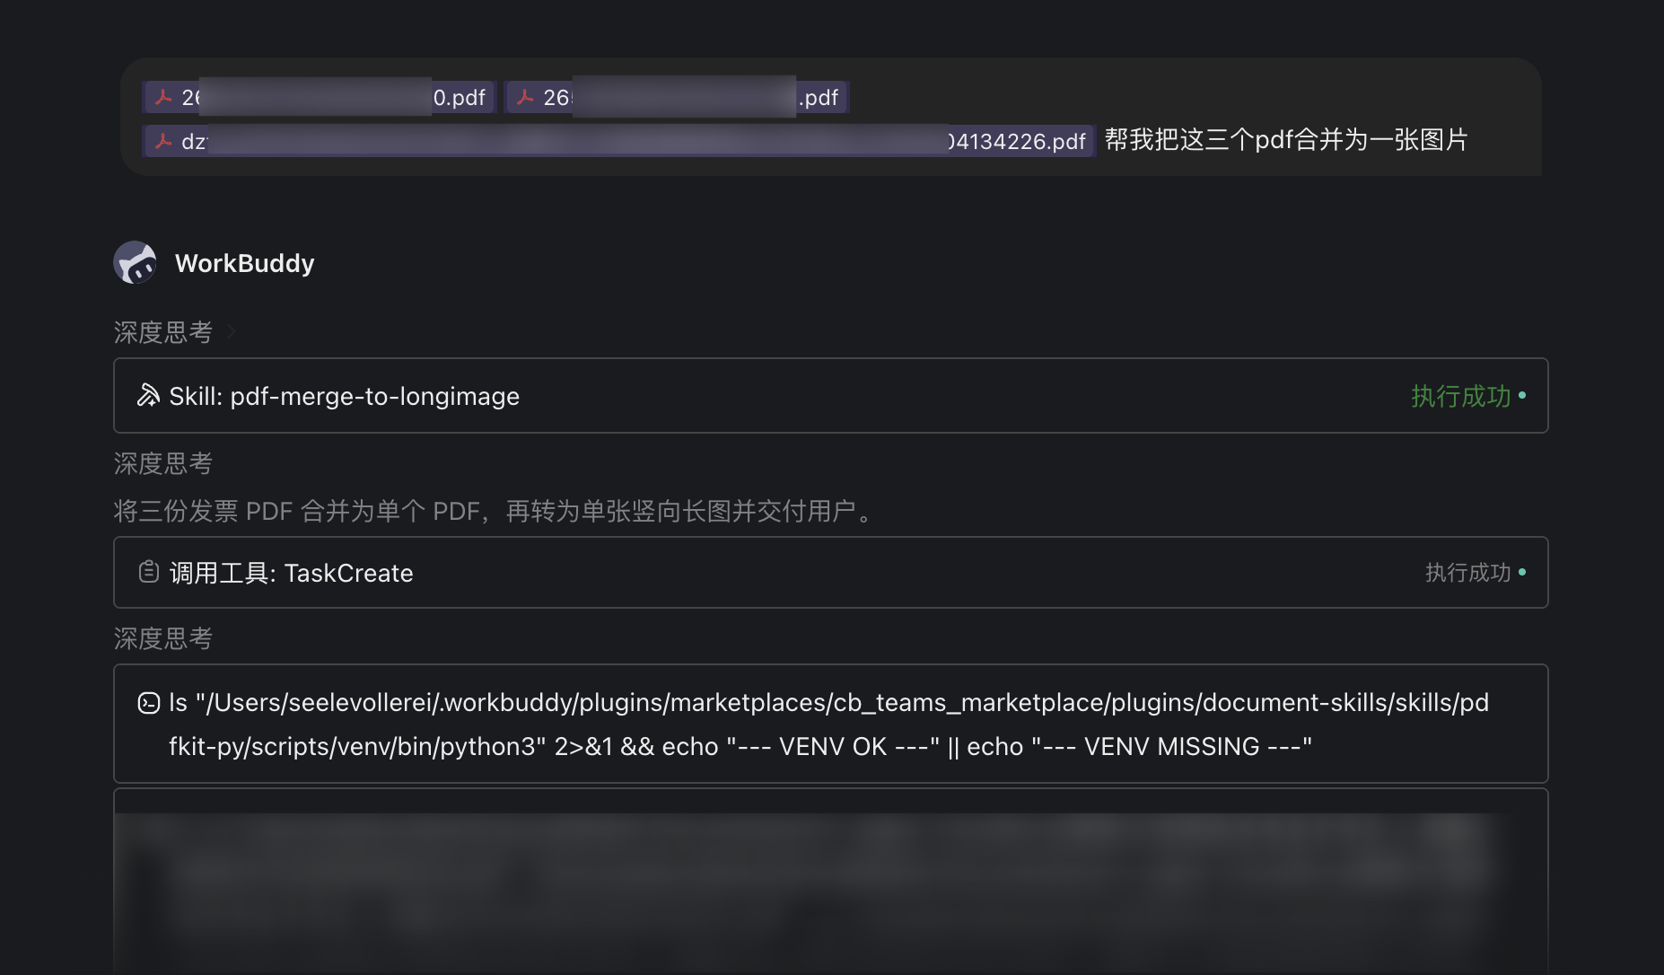Screen dimensions: 1664x975
Task: Click the PDF icon of the first attachment
Action: (x=163, y=97)
